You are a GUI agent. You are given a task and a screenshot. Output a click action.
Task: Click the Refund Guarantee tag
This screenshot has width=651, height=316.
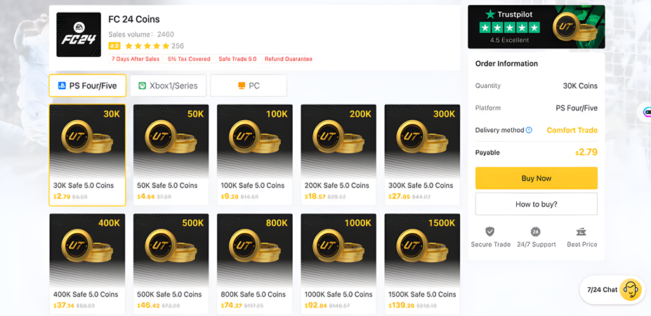click(289, 59)
